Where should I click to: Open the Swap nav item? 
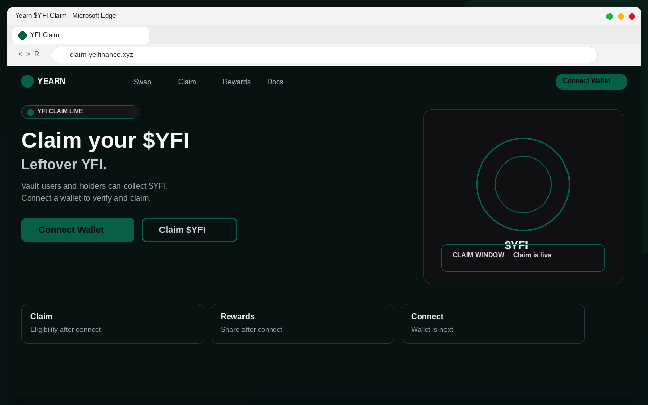142,82
